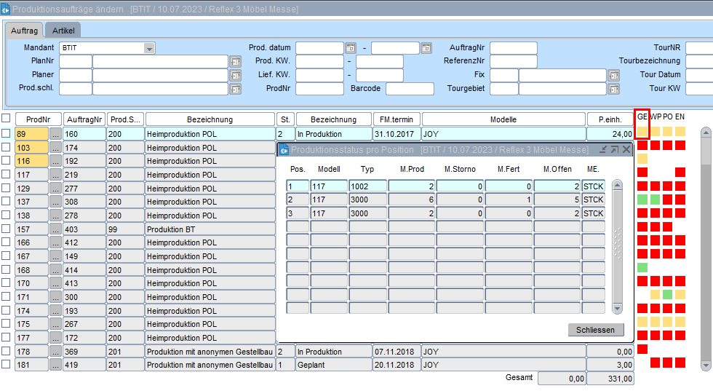Select checkbox next to ProdNr 181
This screenshot has height=391, width=713.
6,364
